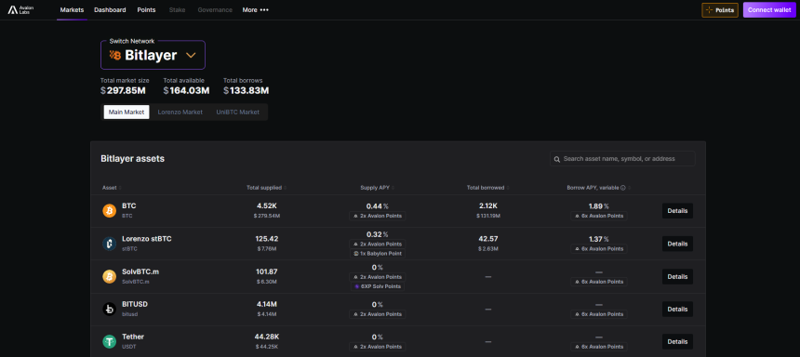Click the search magnifier icon
Image resolution: width=800 pixels, height=357 pixels.
tap(557, 159)
